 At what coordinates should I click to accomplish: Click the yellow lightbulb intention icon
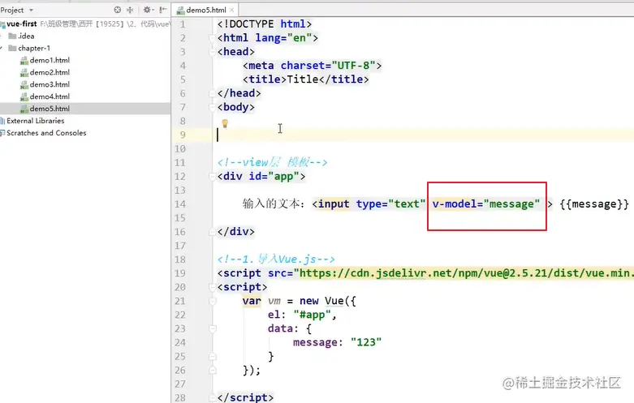point(225,123)
